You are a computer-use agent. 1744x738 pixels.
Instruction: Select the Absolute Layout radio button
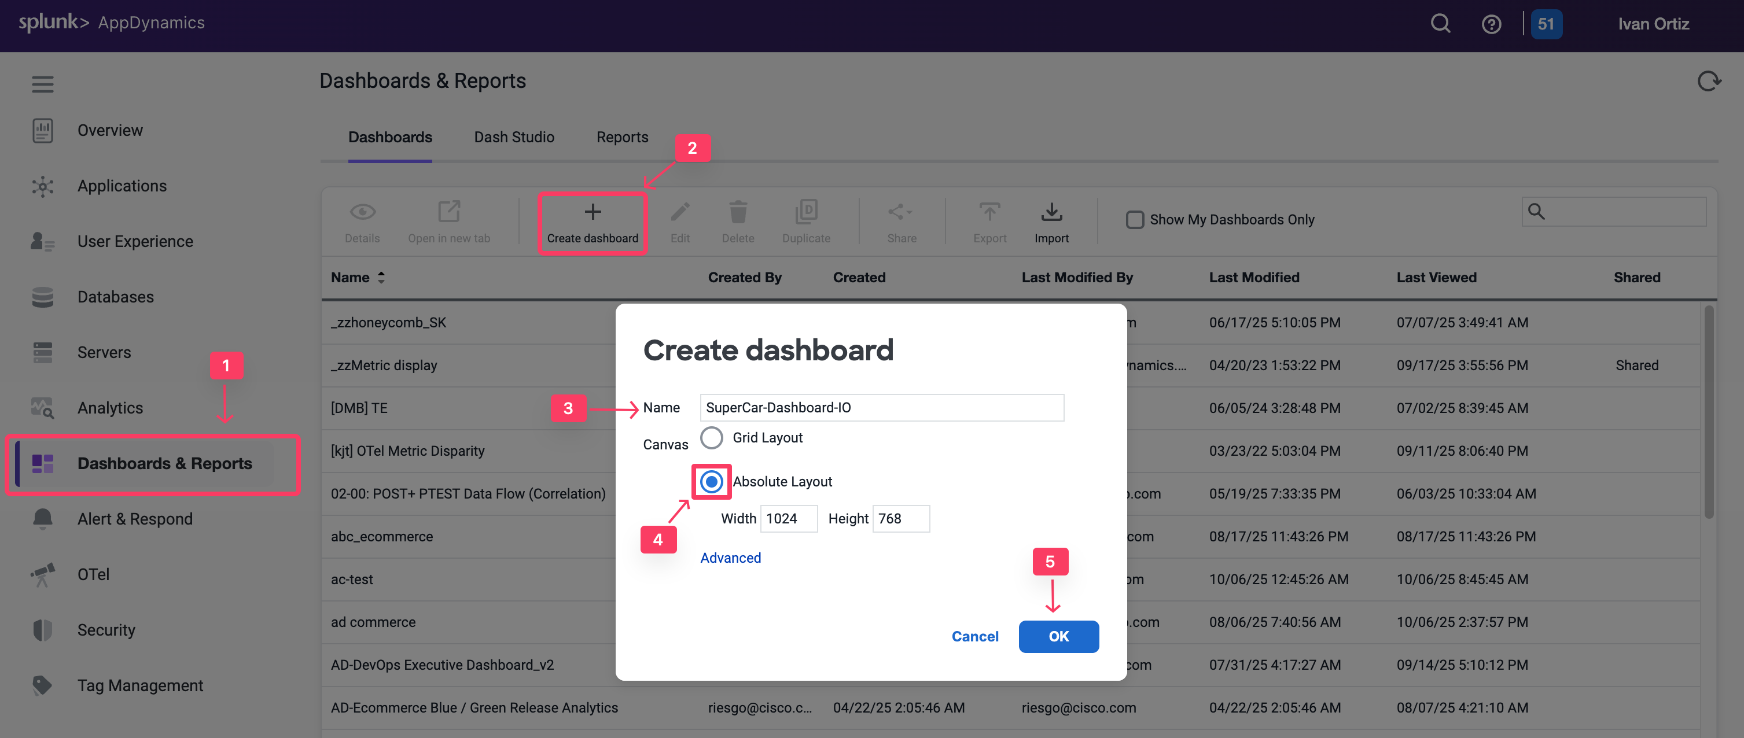pos(712,481)
